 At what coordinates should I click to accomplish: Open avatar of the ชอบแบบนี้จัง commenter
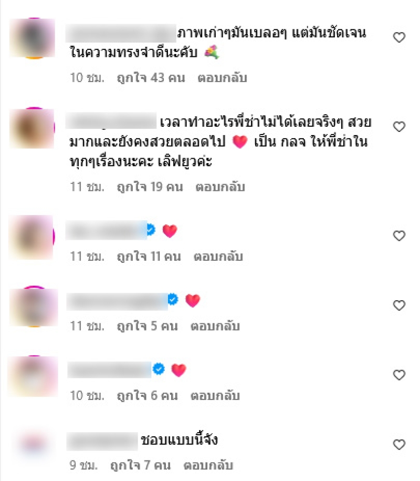pos(33,444)
